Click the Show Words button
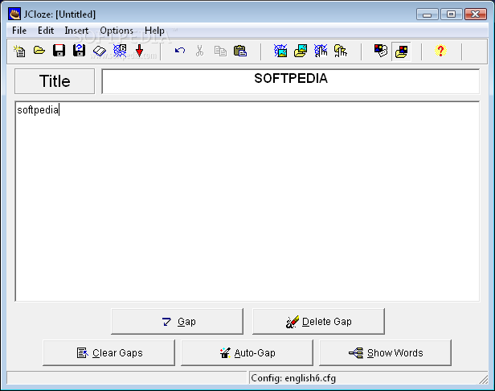This screenshot has width=495, height=391. (x=385, y=352)
